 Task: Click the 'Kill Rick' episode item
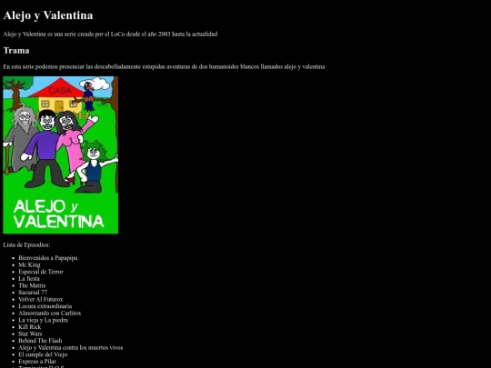click(x=30, y=327)
